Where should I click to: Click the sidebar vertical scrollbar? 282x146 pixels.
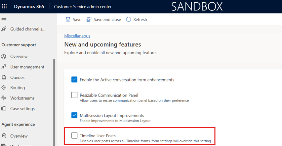click(54, 102)
